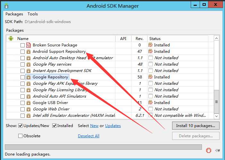Image resolution: width=225 pixels, height=160 pixels.
Task: Click the Updates selection link
Action: (x=113, y=126)
